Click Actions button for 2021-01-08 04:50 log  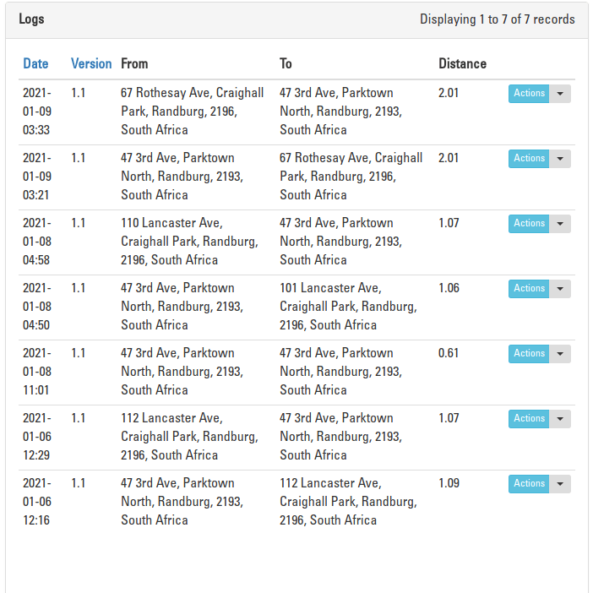529,289
